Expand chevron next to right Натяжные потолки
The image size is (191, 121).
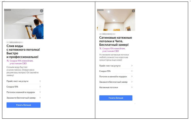pyautogui.click(x=132, y=87)
